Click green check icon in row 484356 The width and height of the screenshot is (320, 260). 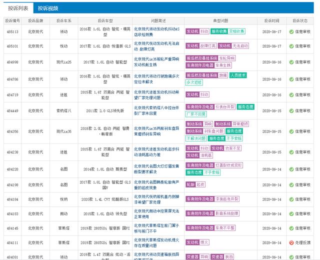(291, 131)
